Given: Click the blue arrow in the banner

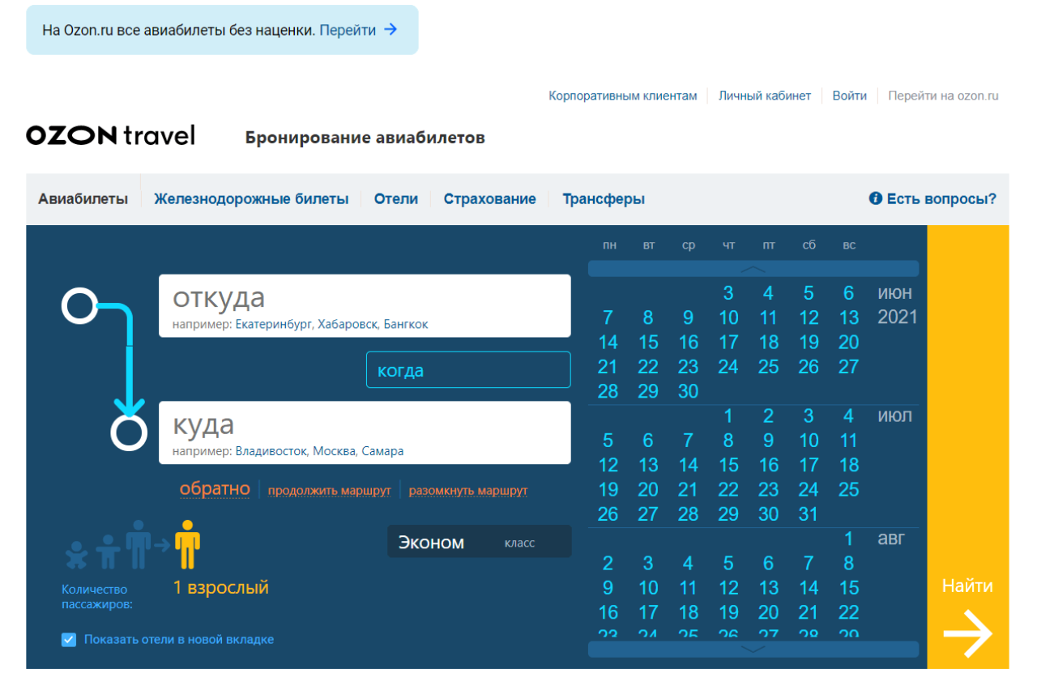Looking at the screenshot, I should (x=391, y=29).
